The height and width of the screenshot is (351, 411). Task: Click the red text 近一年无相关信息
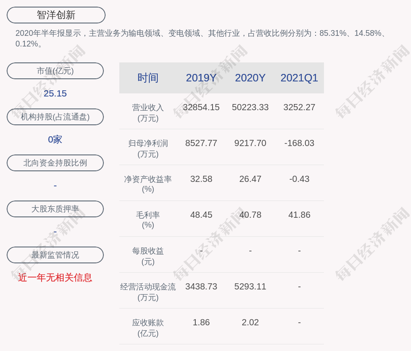click(x=55, y=278)
